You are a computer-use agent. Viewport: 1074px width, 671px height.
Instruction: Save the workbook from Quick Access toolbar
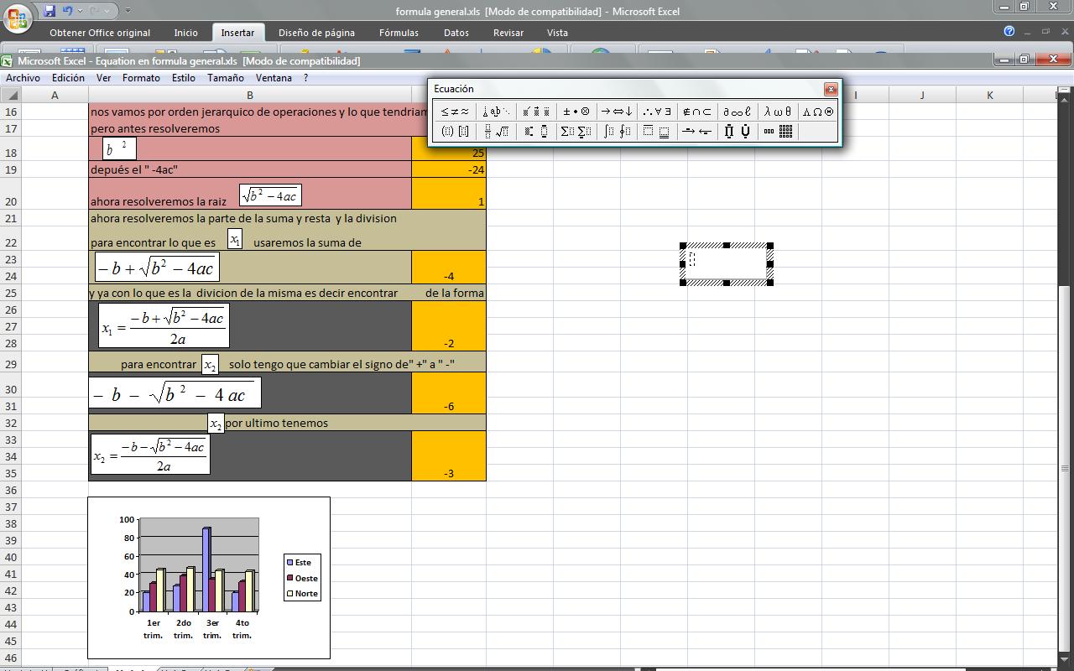49,11
